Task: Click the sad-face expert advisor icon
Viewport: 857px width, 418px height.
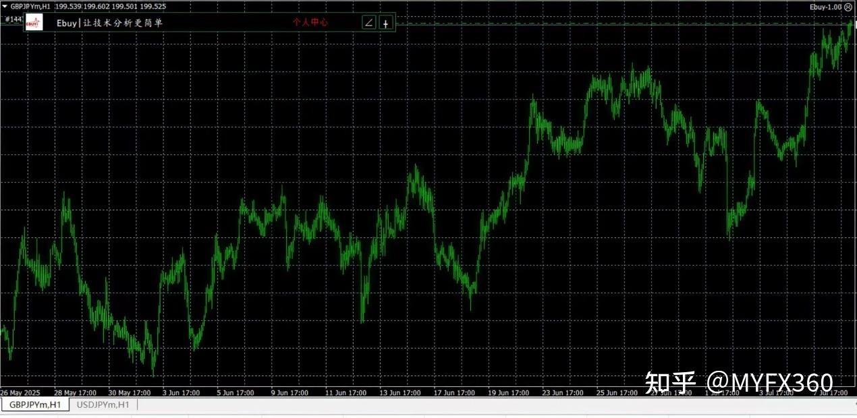Action: [x=848, y=7]
